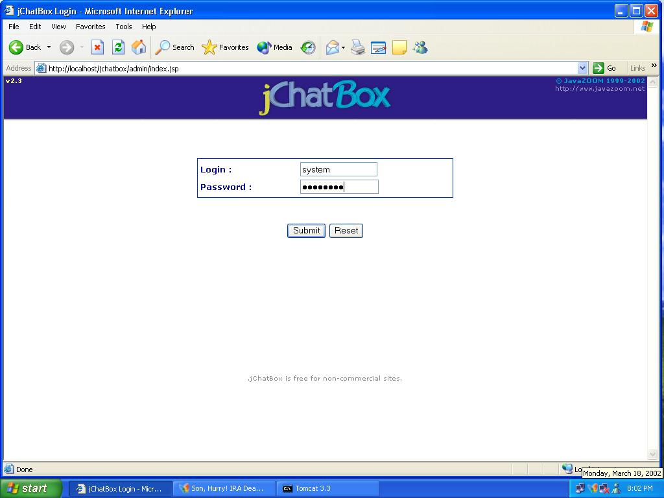Click the page icon beside the address URL
The height and width of the screenshot is (498, 664).
tap(41, 68)
